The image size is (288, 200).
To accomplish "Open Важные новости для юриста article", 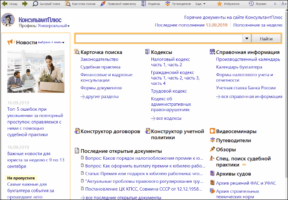I will [36, 160].
